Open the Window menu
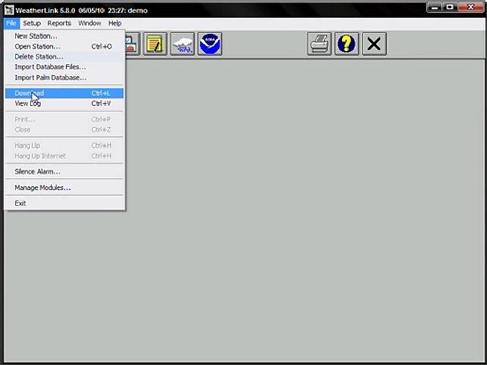Viewport: 487px width, 365px height. [89, 23]
